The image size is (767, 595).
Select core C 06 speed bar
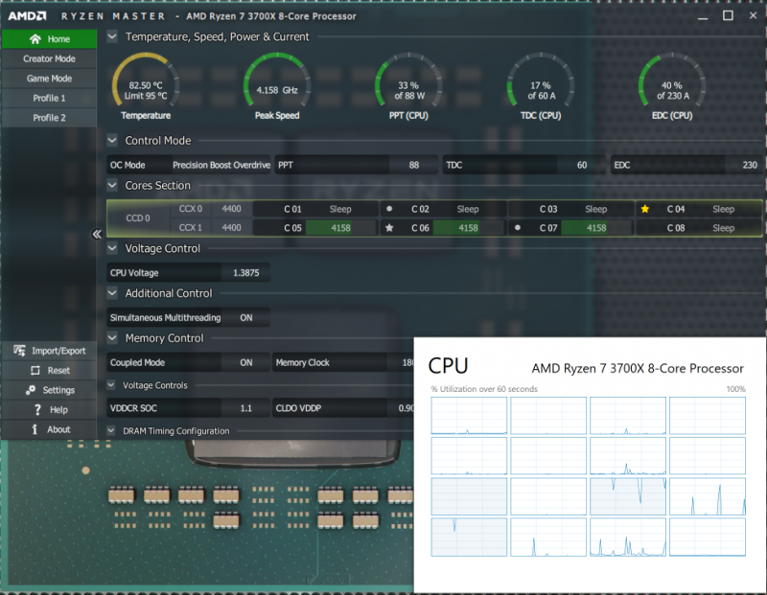pyautogui.click(x=469, y=228)
